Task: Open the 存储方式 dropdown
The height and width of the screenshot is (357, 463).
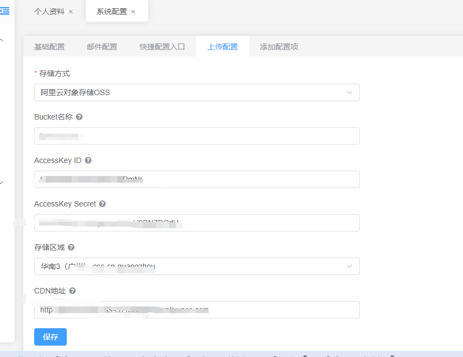Action: (197, 92)
